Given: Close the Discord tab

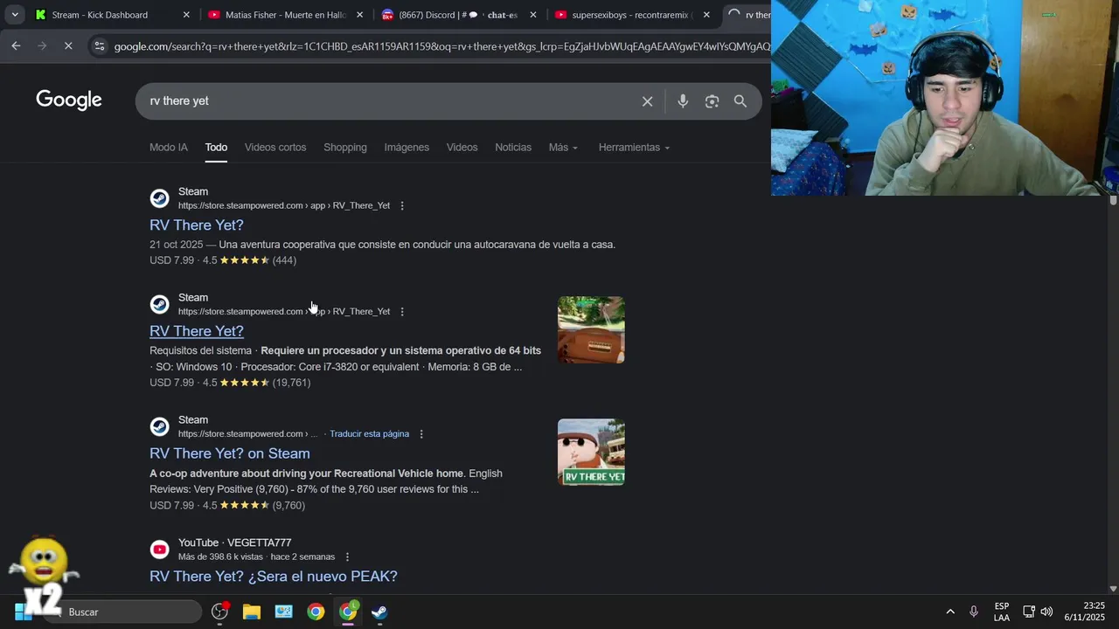Looking at the screenshot, I should [533, 15].
